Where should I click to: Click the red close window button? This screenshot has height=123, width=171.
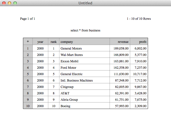pos(4,3)
